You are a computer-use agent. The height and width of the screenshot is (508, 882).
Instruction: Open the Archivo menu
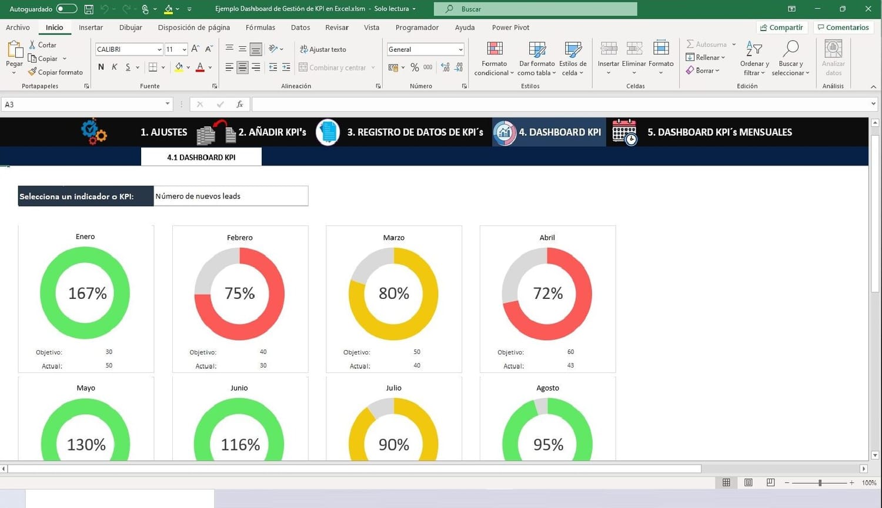18,28
